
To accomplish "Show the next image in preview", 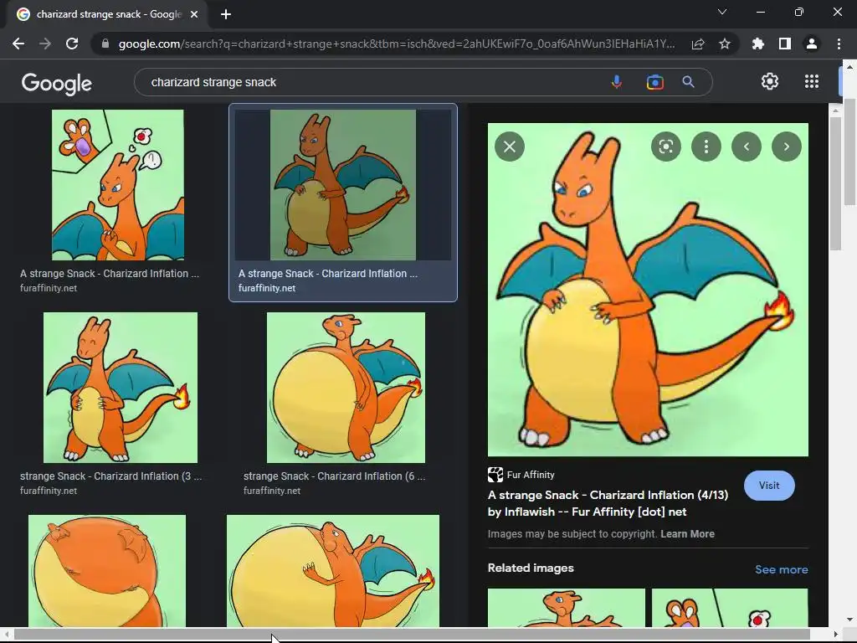I will 787,147.
